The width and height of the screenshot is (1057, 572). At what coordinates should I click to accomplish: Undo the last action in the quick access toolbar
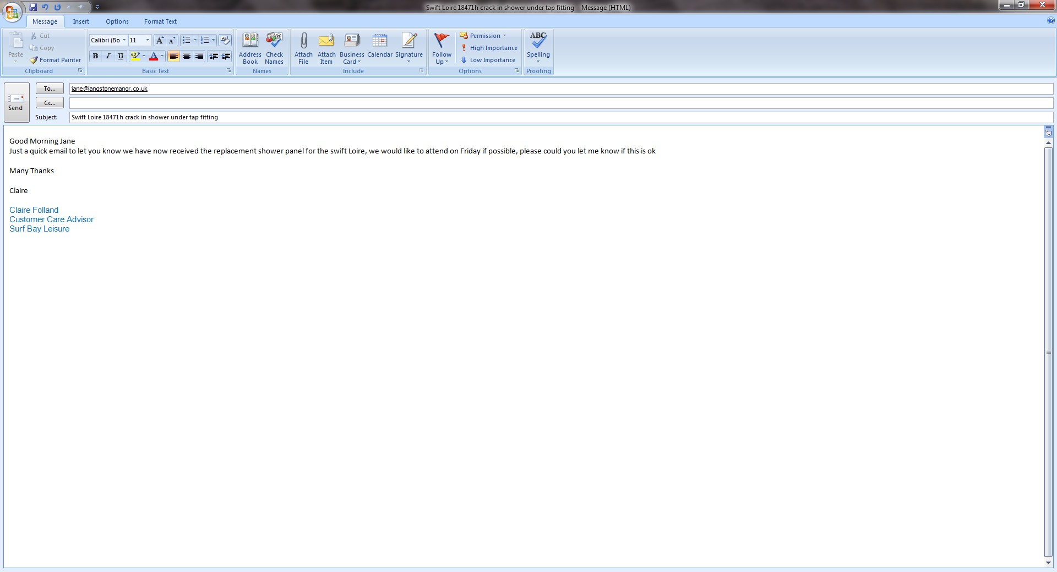pyautogui.click(x=45, y=7)
